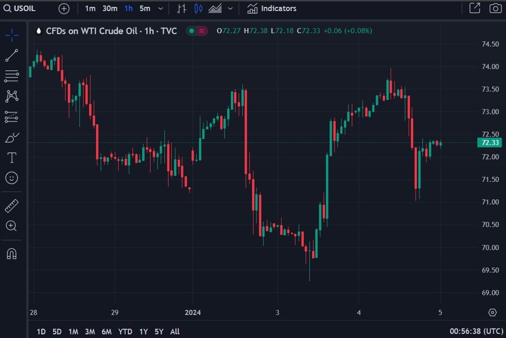506x338 pixels.
Task: Switch to the 1m timeframe
Action: coord(90,8)
